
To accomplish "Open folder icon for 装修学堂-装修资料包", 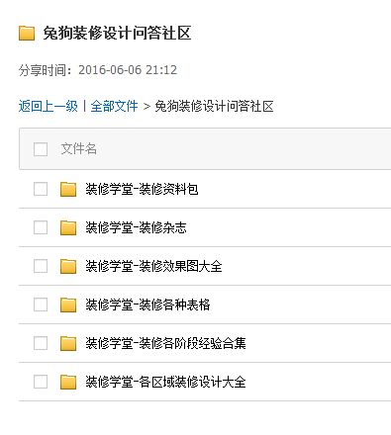I will pos(68,190).
